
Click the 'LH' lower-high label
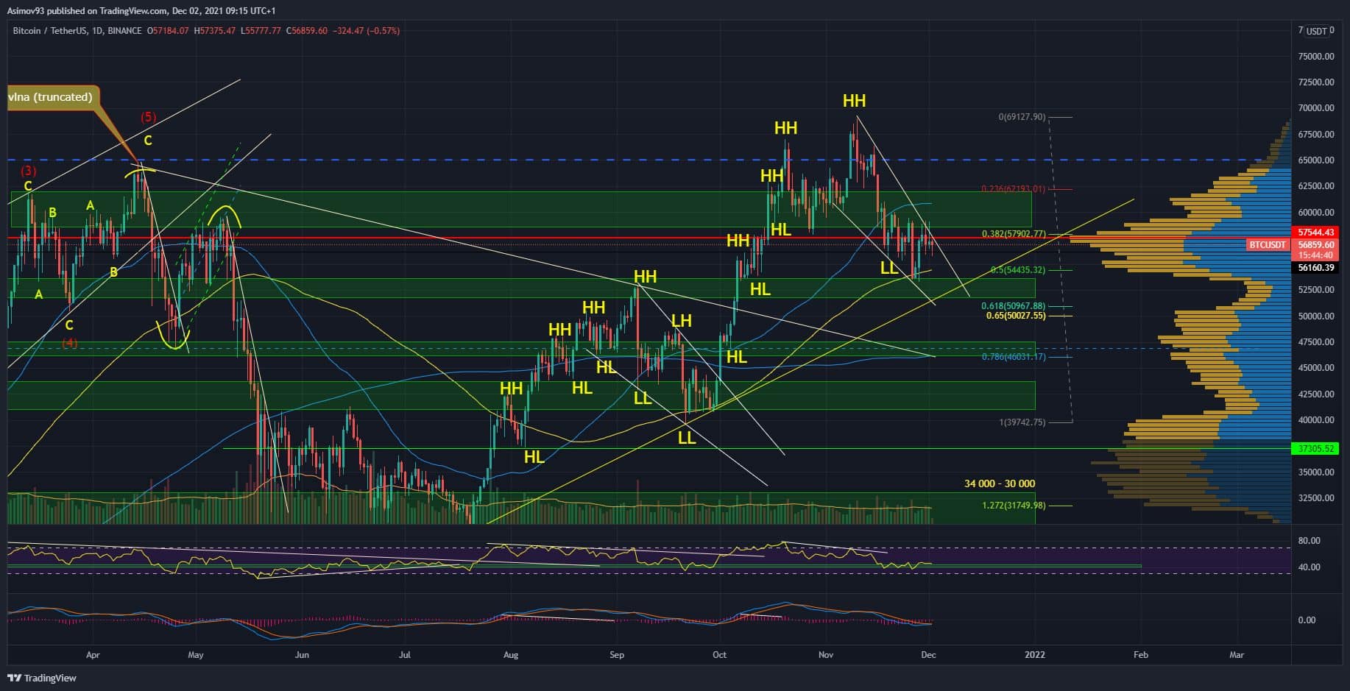tap(681, 321)
